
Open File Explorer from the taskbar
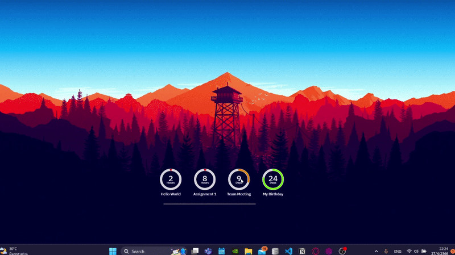coord(248,251)
